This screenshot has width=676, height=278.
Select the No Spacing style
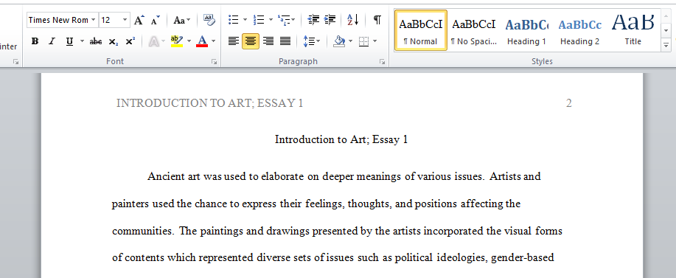click(474, 30)
